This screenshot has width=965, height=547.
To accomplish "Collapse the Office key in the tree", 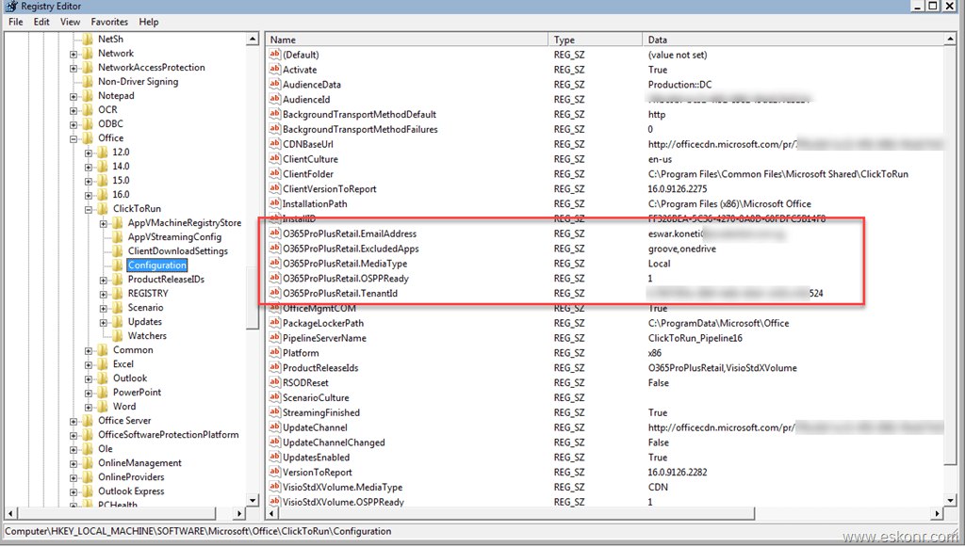I will click(x=74, y=139).
